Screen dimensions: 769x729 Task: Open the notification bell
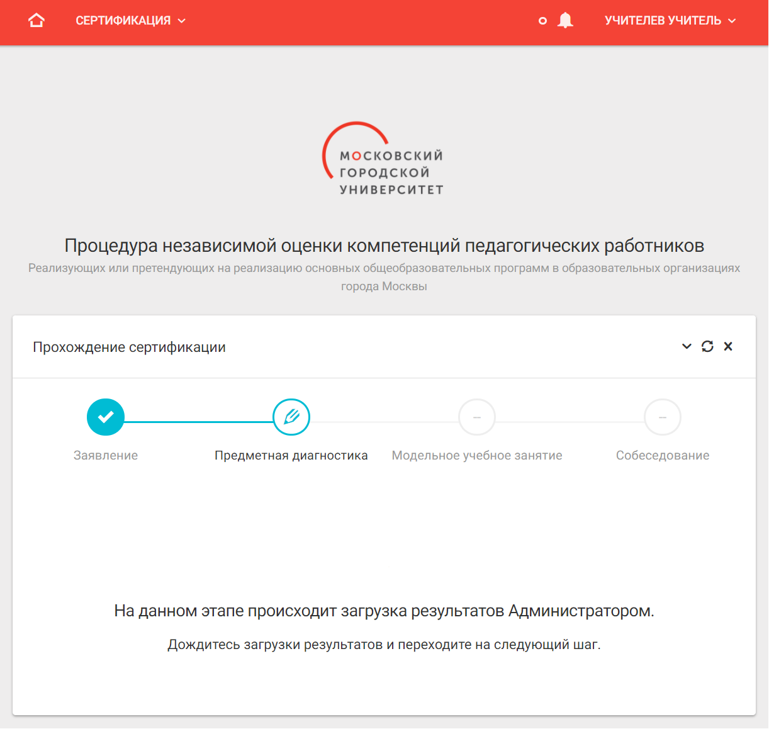tap(564, 20)
